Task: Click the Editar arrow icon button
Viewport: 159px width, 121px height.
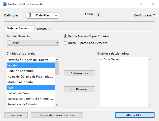Action: pos(99,15)
